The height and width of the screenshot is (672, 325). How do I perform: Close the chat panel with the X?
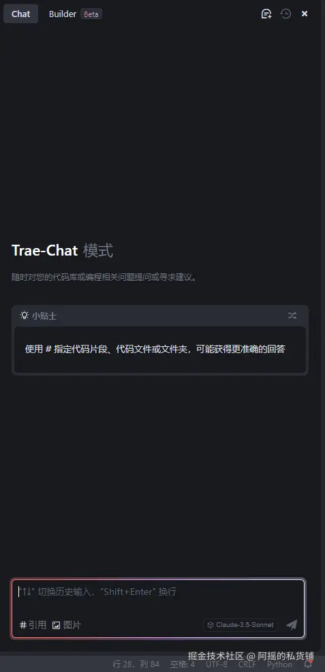pos(305,14)
